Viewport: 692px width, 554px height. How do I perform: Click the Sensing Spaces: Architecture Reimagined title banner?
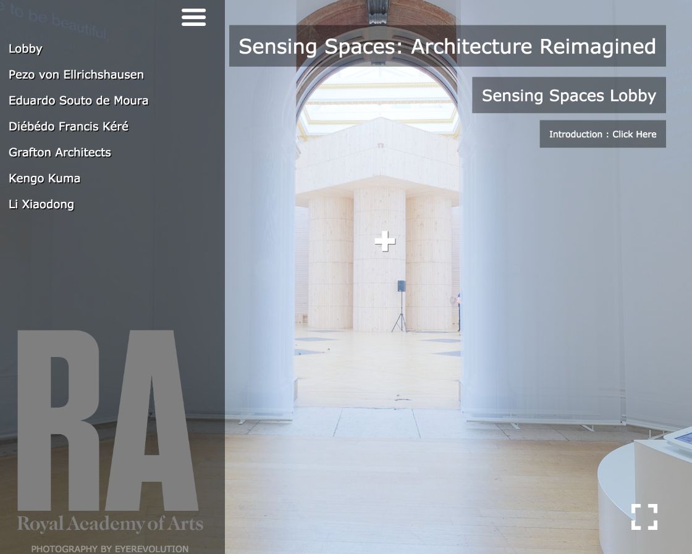tap(447, 46)
